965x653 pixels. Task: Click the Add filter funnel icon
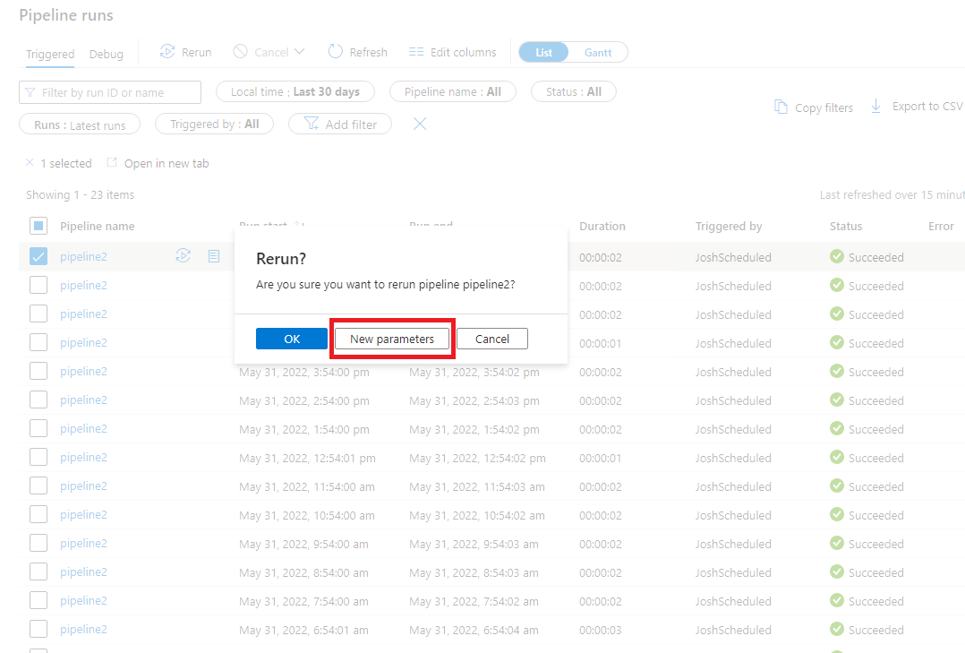pyautogui.click(x=312, y=124)
